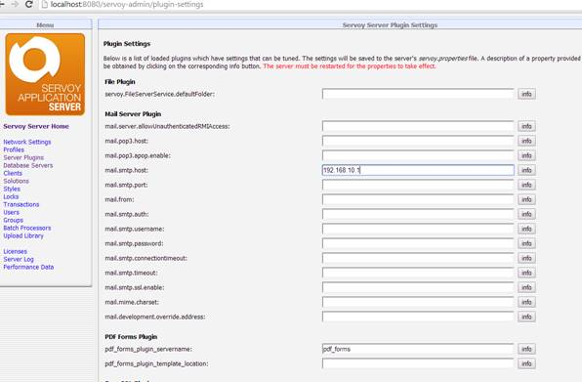This screenshot has width=582, height=382.
Task: Click info button for mail.pop3.host
Action: click(526, 141)
